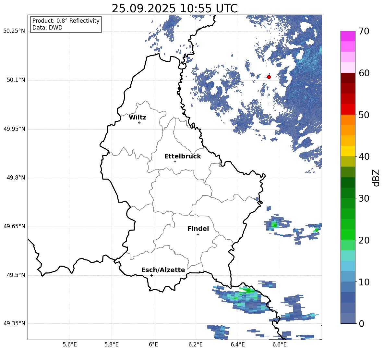Click the dBZ colorbar axis label

click(376, 178)
